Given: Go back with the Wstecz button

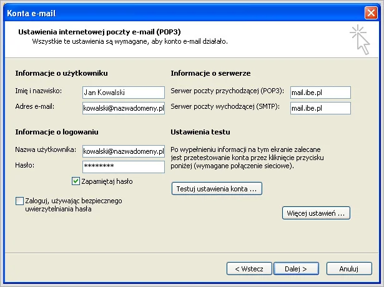Looking at the screenshot, I should click(x=249, y=268).
